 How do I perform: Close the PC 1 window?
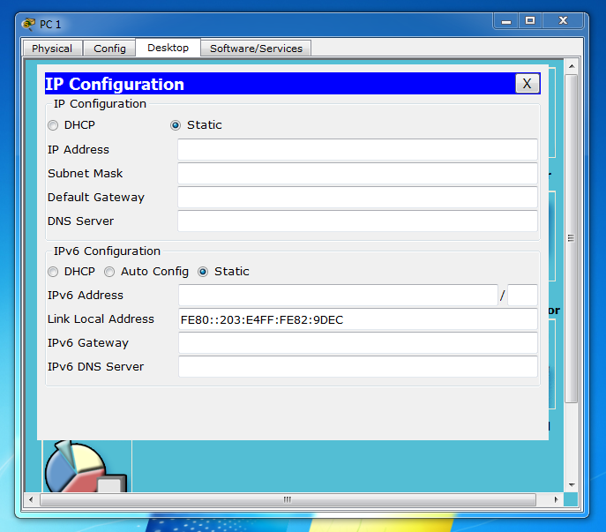[563, 21]
